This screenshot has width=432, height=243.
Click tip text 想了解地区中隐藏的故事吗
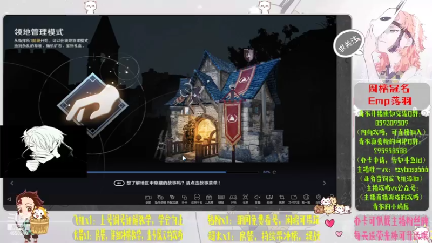coord(173,183)
